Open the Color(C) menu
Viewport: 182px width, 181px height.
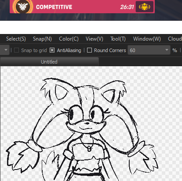69,39
